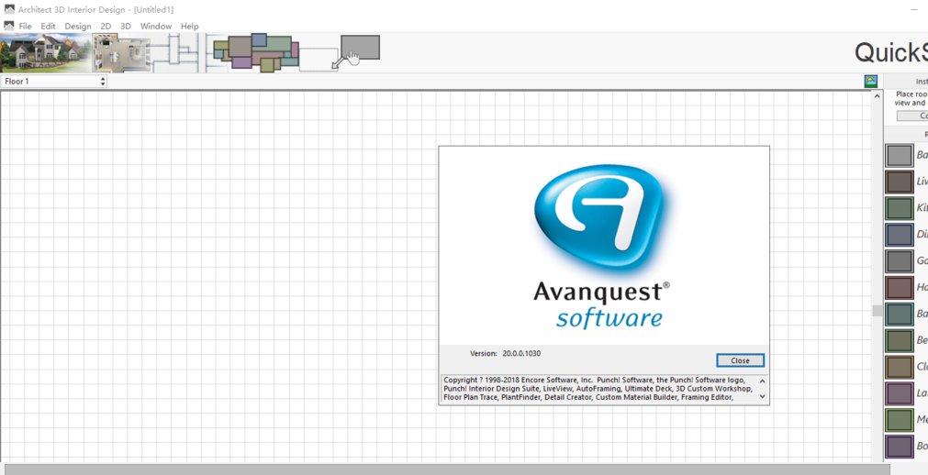
Task: Open the 3D menu
Action: 126,26
